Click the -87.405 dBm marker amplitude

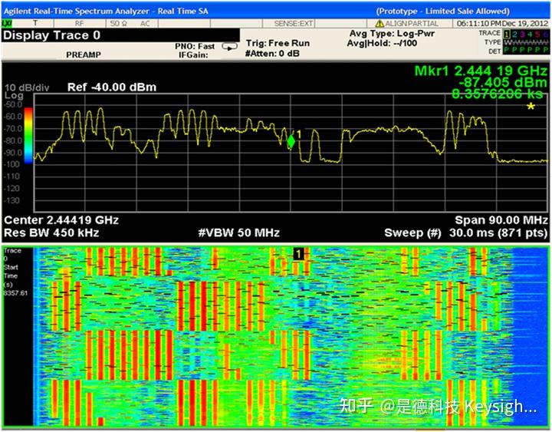pyautogui.click(x=503, y=82)
